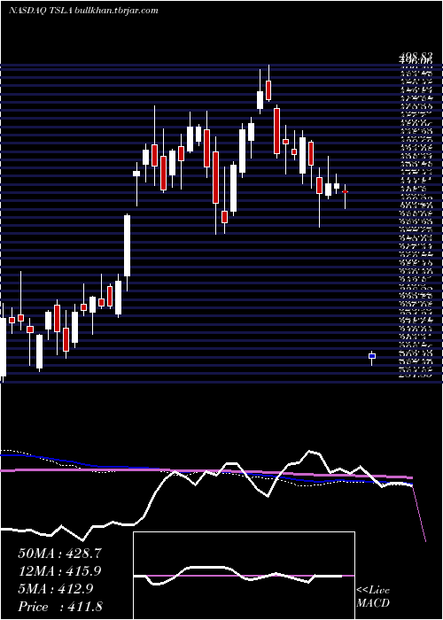Open the boxed MACD inset chart
The image size is (443, 620).
[x=244, y=576]
